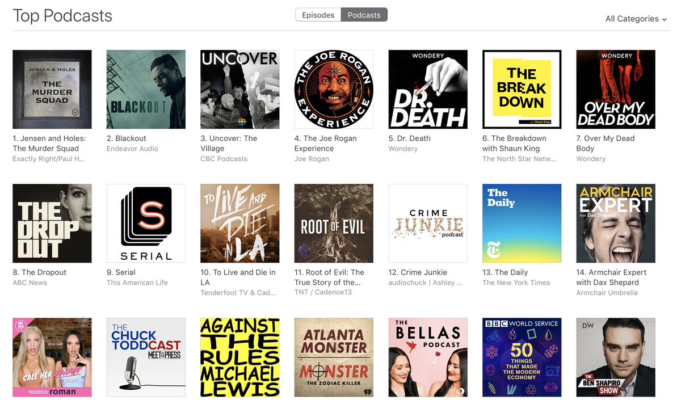Screen dimensions: 681x400
Task: Switch to the Episodes tab
Action: (x=318, y=15)
